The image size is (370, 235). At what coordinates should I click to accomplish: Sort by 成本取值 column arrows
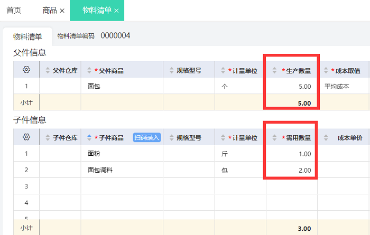pyautogui.click(x=326, y=70)
